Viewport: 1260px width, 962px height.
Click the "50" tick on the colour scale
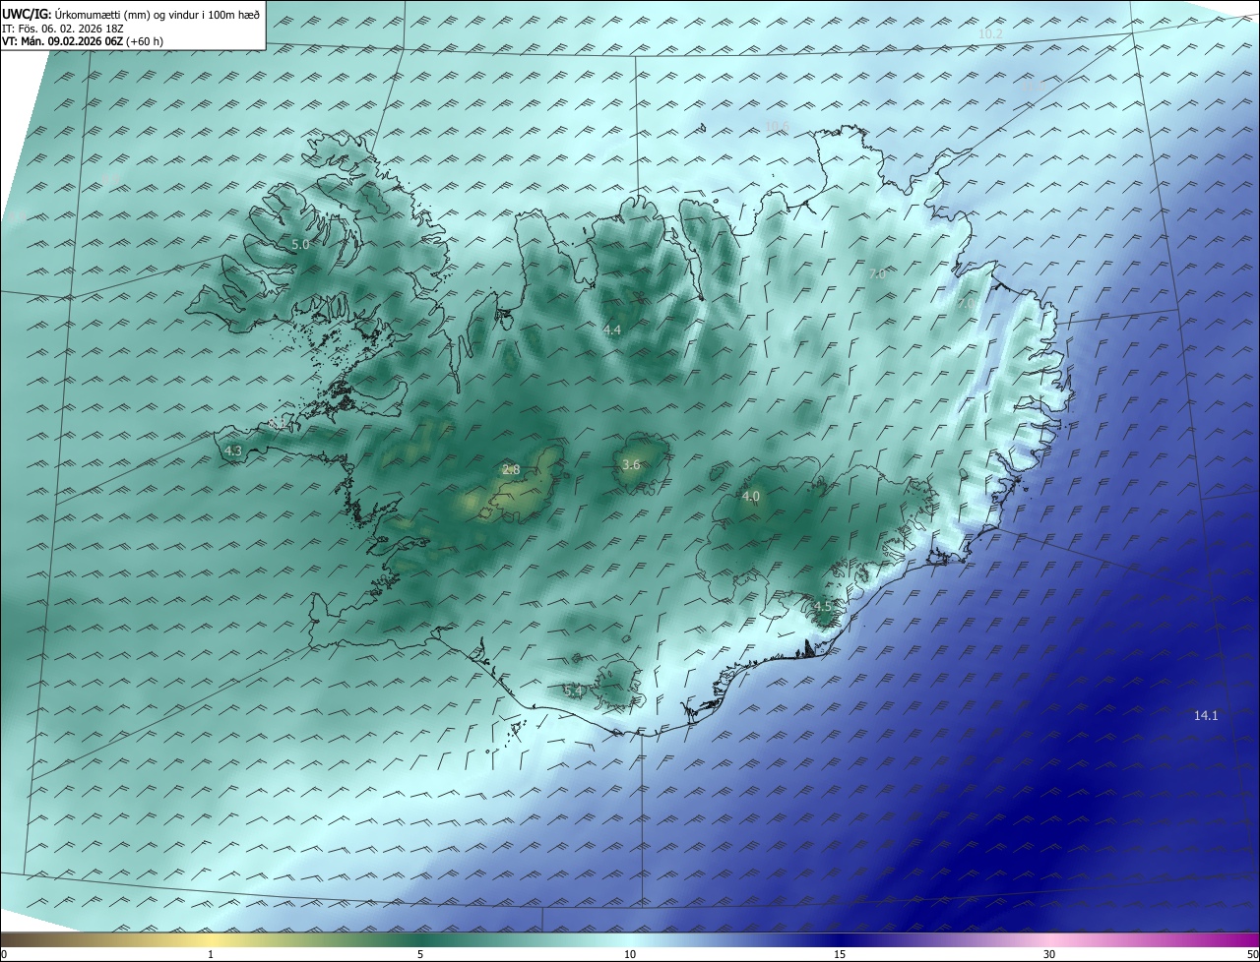click(x=1252, y=954)
